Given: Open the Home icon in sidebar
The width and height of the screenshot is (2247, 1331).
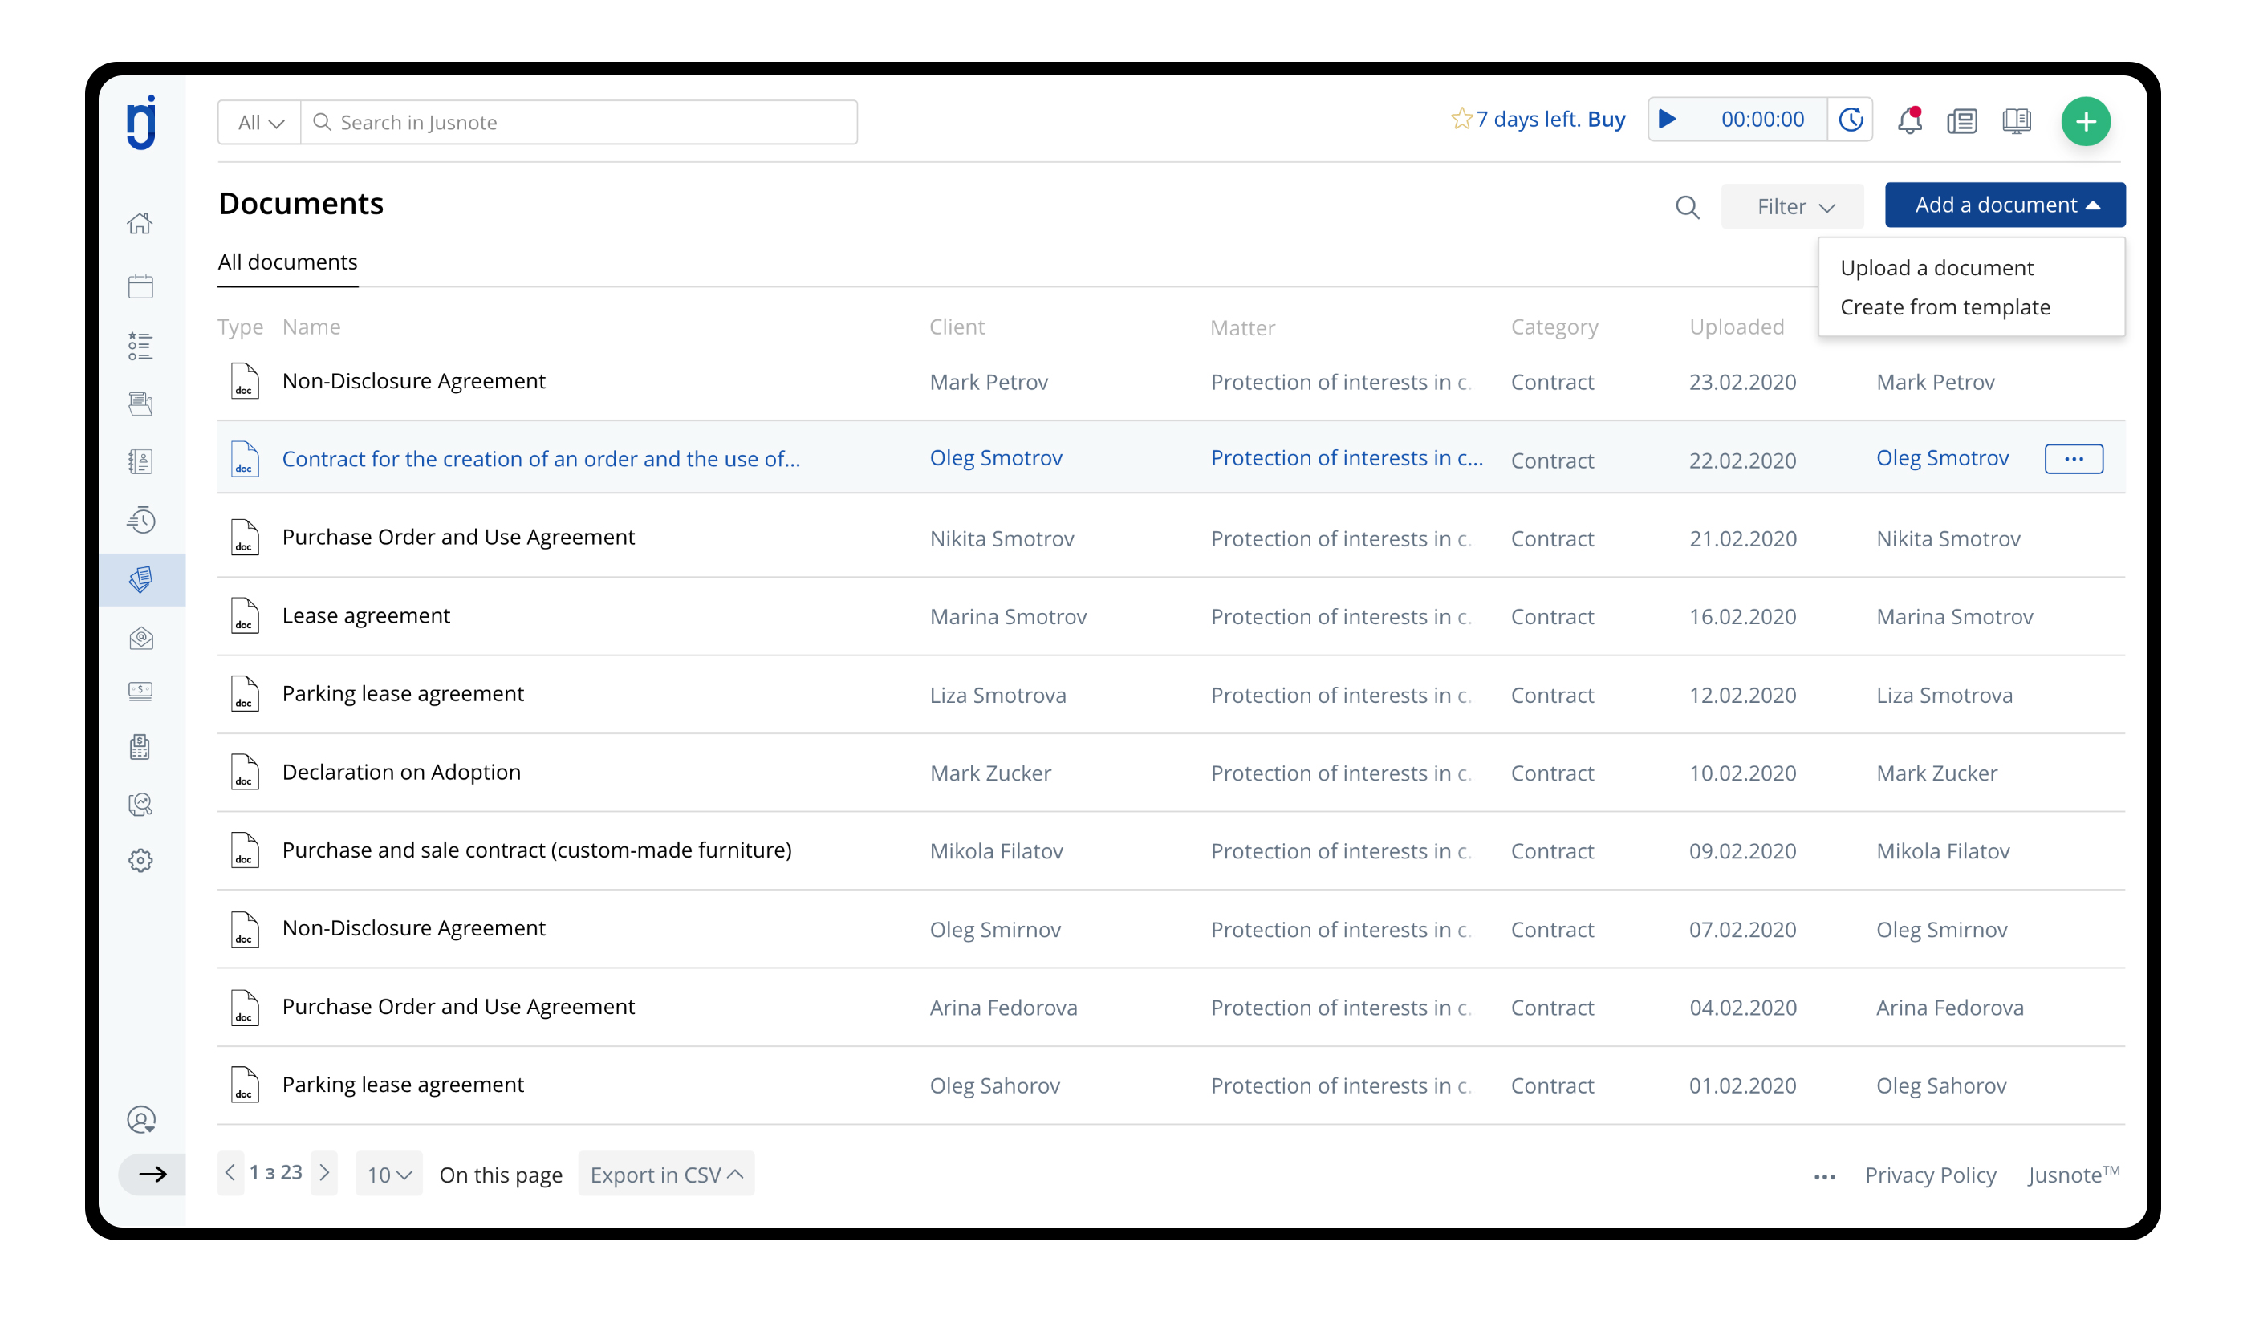Looking at the screenshot, I should click(x=140, y=223).
